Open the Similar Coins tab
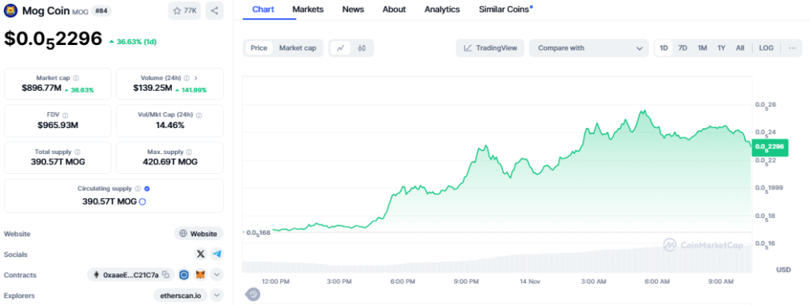This screenshot has width=810, height=305. click(505, 9)
